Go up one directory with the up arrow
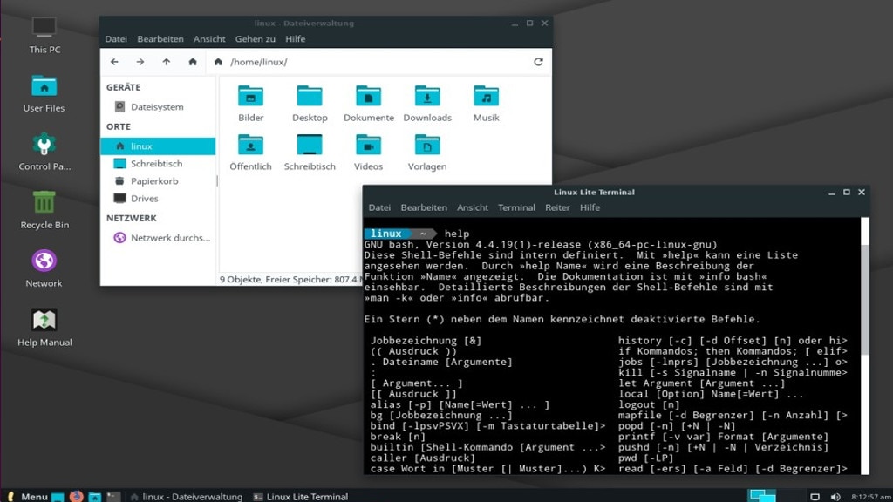Screen dimensions: 893x502 pyautogui.click(x=165, y=62)
